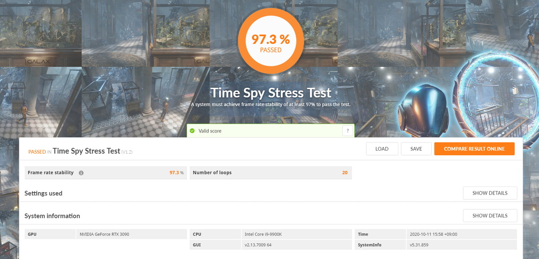The width and height of the screenshot is (539, 259).
Task: Click the loops count value 20
Action: (345, 173)
